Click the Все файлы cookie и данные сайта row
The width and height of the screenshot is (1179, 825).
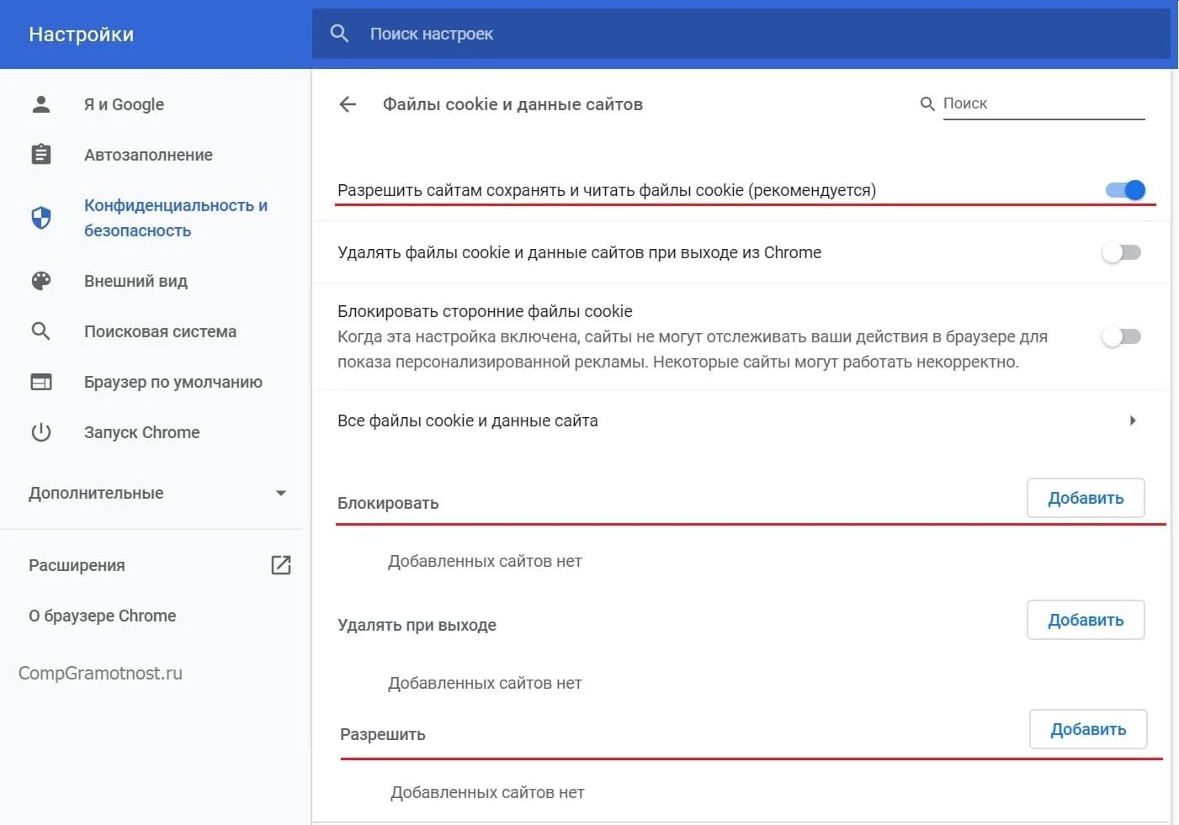coord(741,420)
